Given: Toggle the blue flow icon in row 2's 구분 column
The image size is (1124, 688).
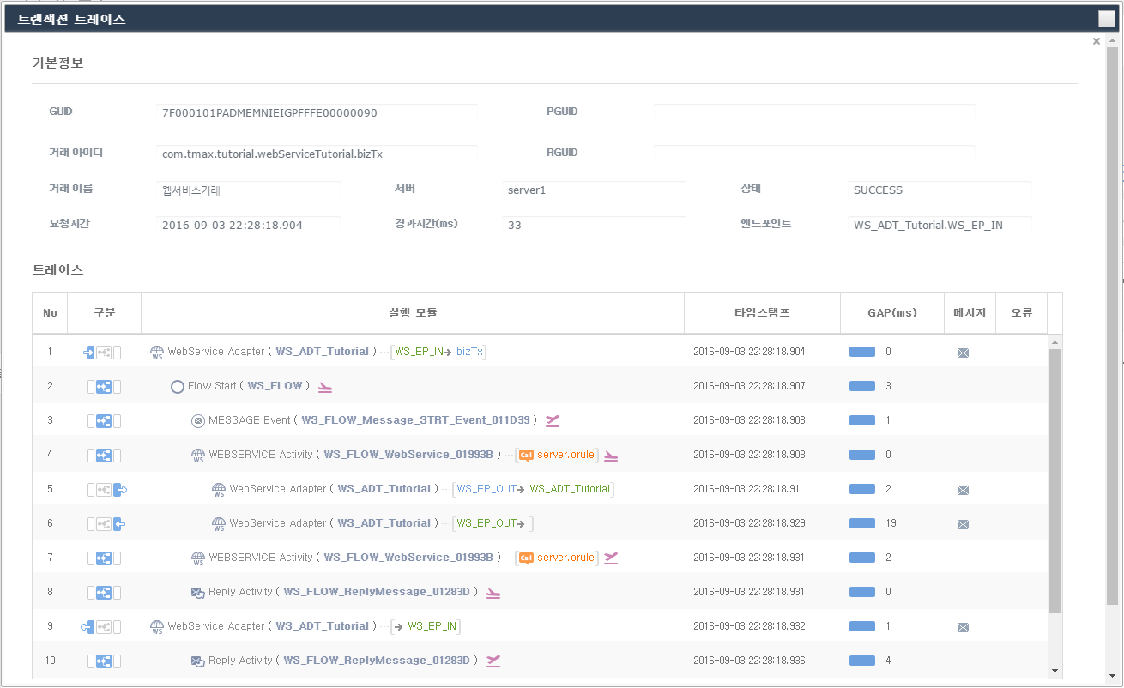Looking at the screenshot, I should point(104,386).
